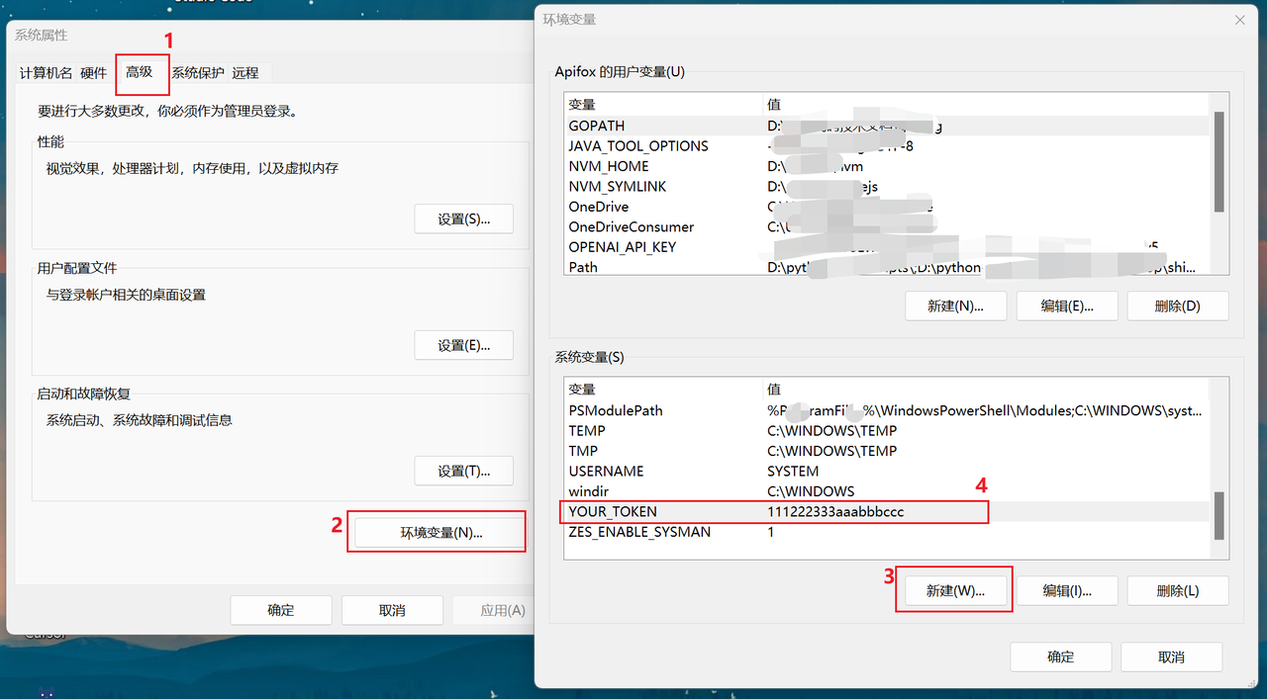Click the system variables list scrollbar thumb
The image size is (1267, 699).
pyautogui.click(x=1219, y=515)
